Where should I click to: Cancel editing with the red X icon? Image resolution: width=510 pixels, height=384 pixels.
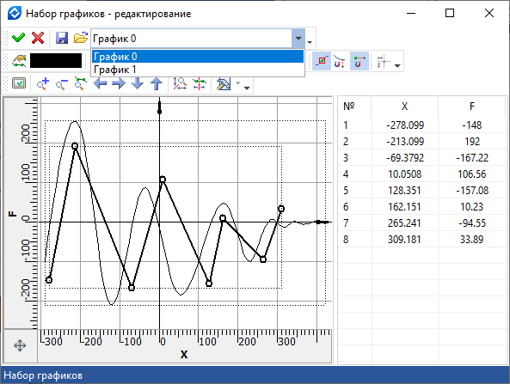point(38,38)
